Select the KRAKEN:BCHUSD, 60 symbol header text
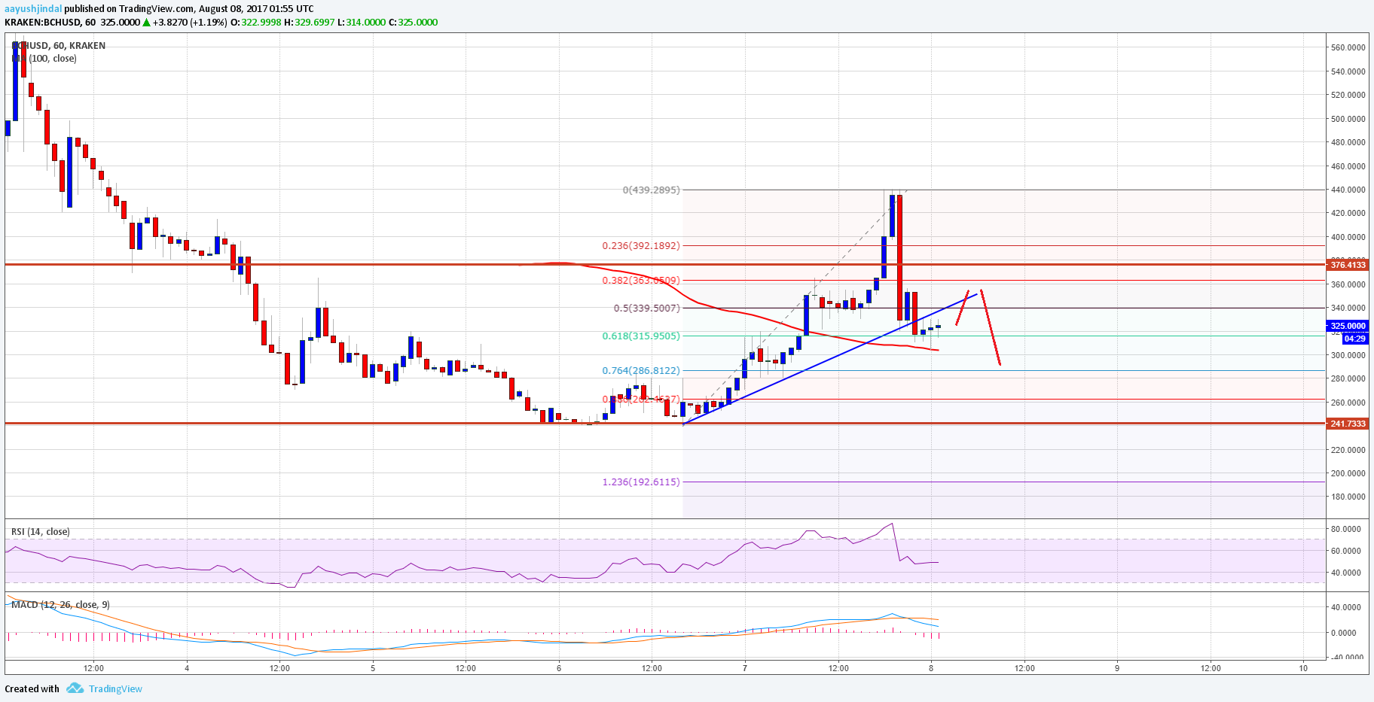 pyautogui.click(x=50, y=23)
